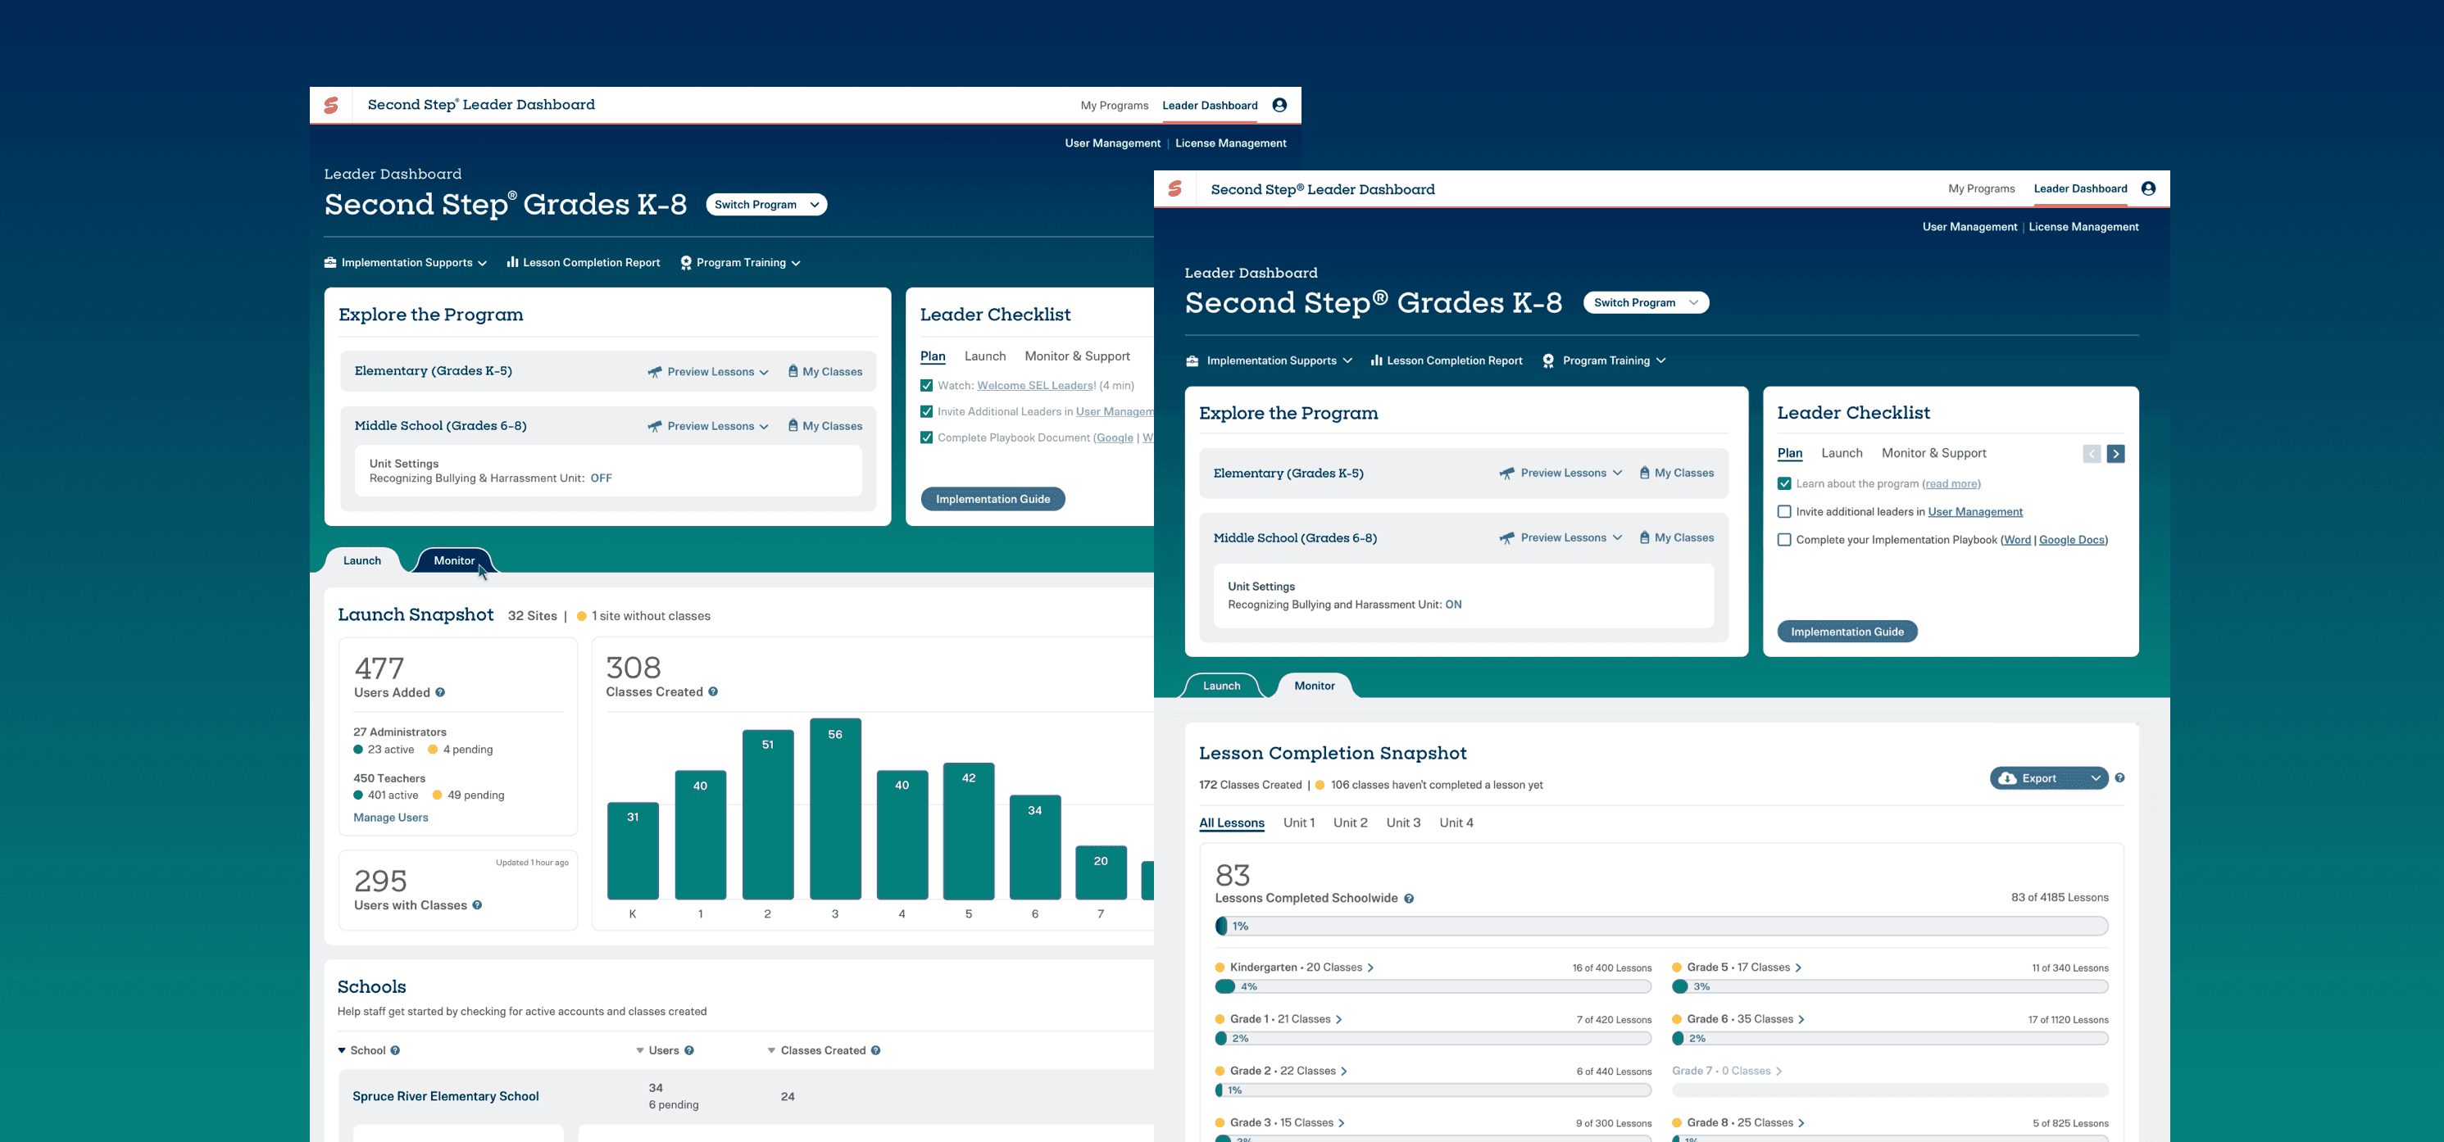Open User Management link in right window header

pos(1969,227)
